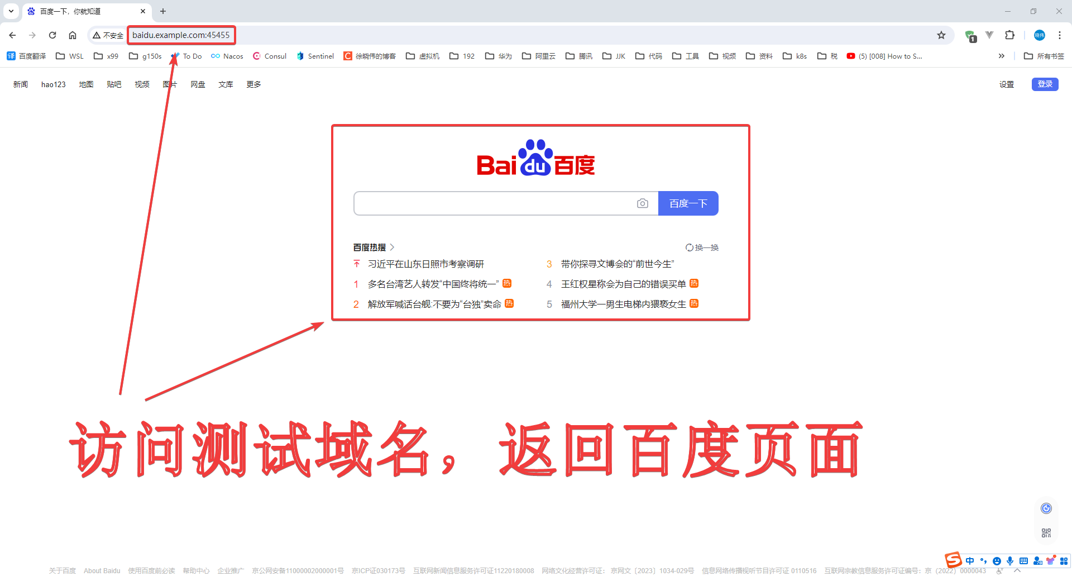The image size is (1072, 581).
Task: Open the 百度热搜 hot list
Action: (374, 247)
